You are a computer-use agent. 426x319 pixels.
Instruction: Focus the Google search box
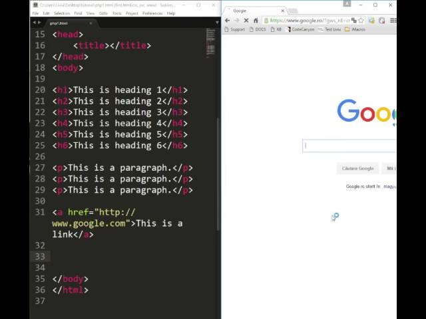[x=349, y=146]
